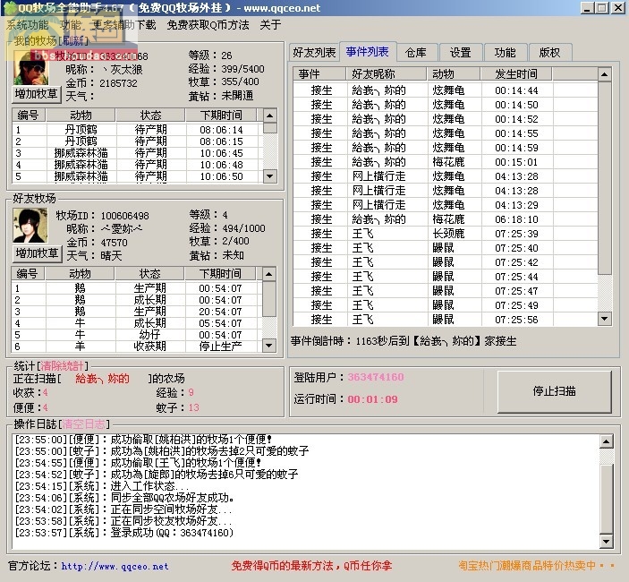Switch to the 版权 tab
Image resolution: width=629 pixels, height=582 pixels.
pos(549,52)
